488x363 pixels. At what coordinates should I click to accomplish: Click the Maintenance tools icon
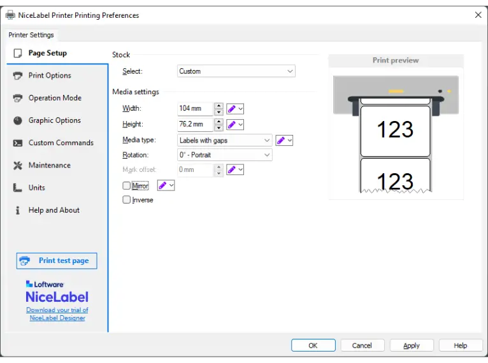pyautogui.click(x=17, y=166)
